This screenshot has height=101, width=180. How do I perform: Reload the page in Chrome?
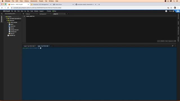8,8
